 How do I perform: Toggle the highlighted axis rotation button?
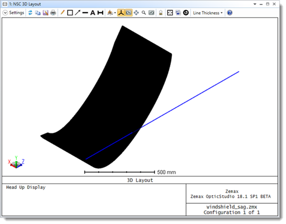tap(121, 13)
